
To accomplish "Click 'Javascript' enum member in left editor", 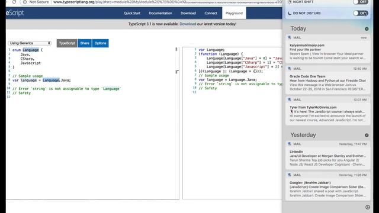I will (x=30, y=63).
